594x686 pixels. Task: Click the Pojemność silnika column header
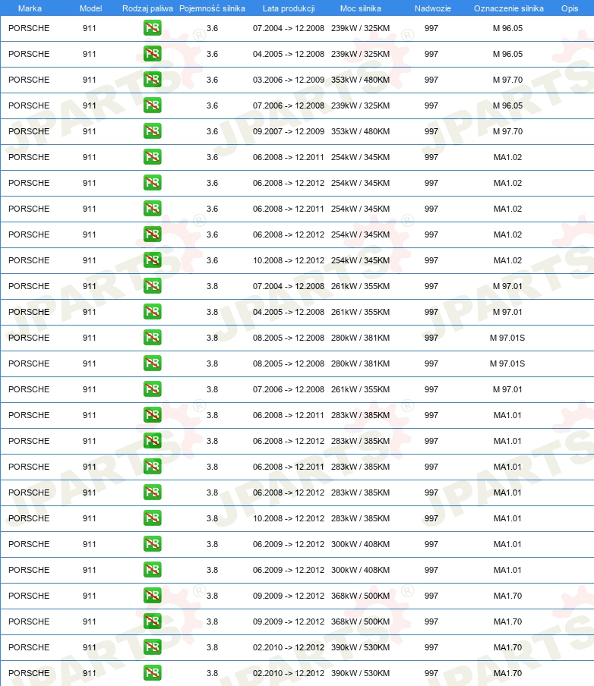(x=212, y=8)
